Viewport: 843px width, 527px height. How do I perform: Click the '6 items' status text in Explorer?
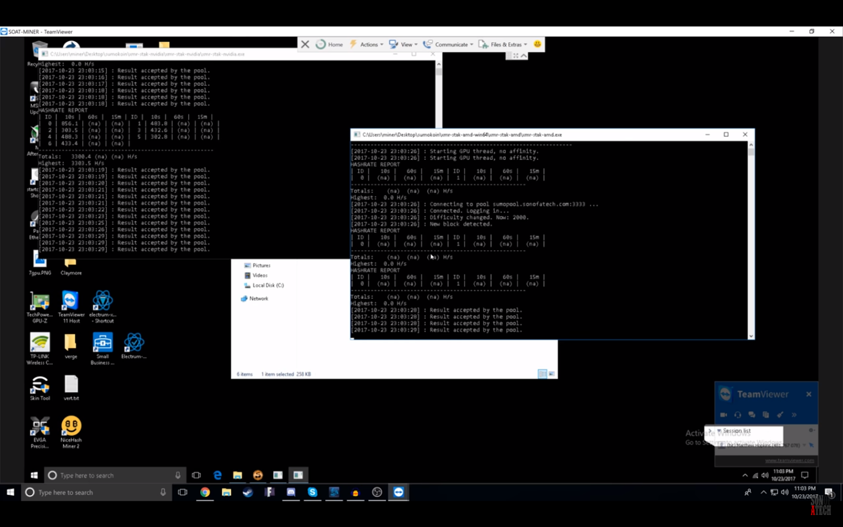tap(244, 374)
